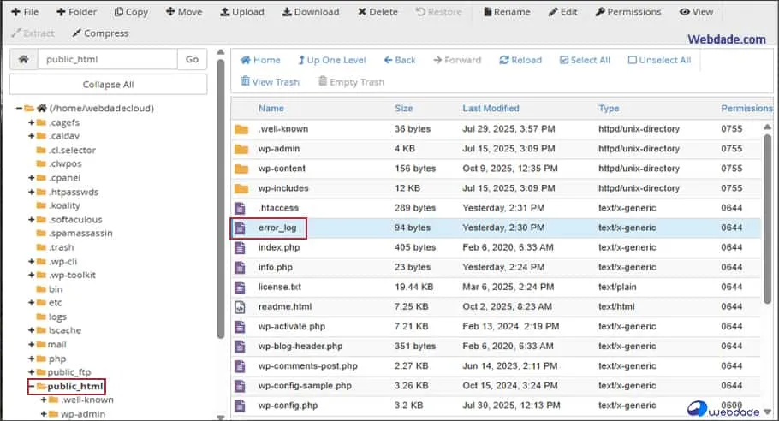This screenshot has width=779, height=421.
Task: Click the public_html path input field
Action: pyautogui.click(x=107, y=59)
